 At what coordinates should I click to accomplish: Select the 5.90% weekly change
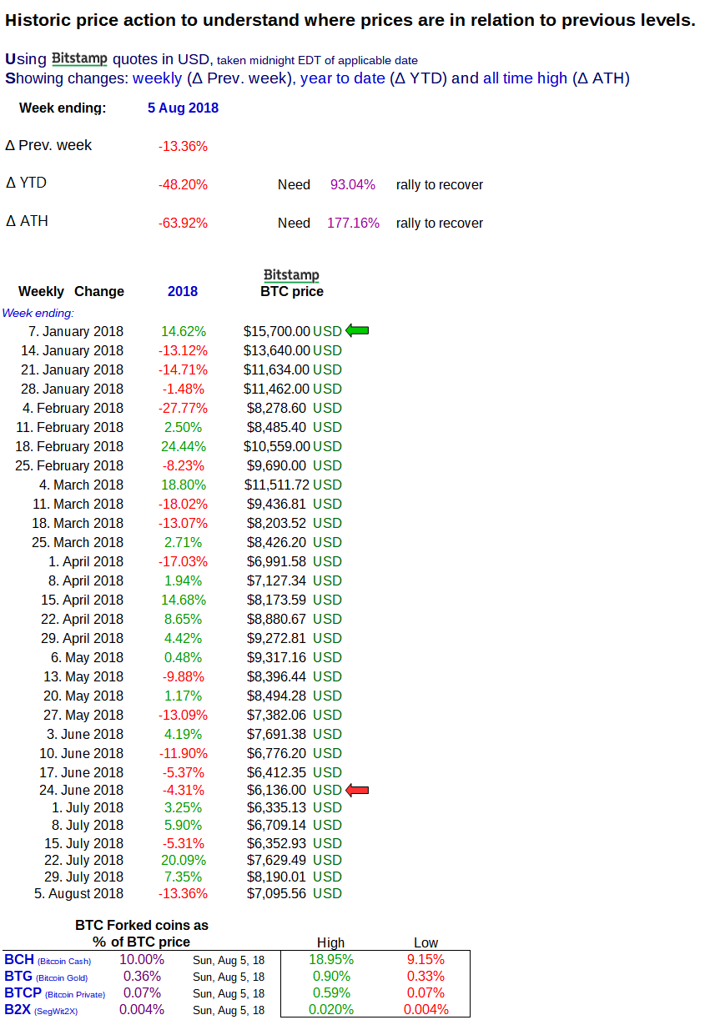183,826
